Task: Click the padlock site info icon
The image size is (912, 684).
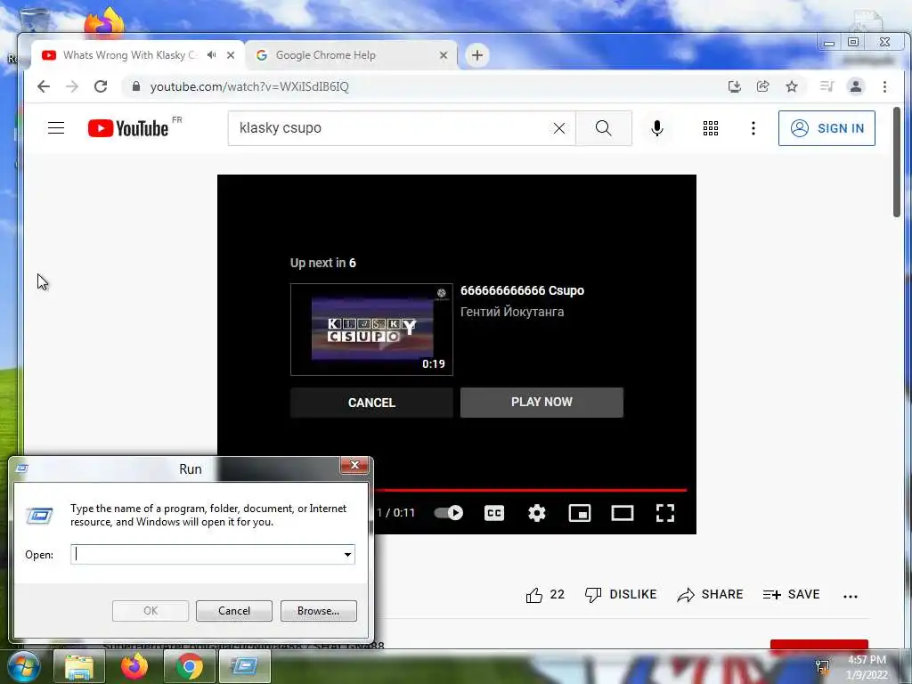Action: pos(136,86)
